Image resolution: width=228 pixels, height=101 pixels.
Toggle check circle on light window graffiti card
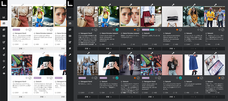[30, 78]
